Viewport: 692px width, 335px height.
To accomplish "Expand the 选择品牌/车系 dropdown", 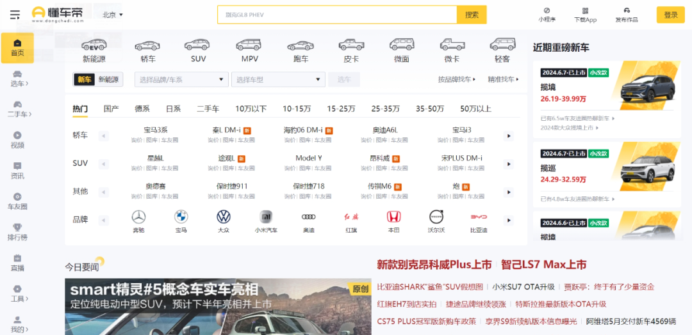I will (x=181, y=79).
